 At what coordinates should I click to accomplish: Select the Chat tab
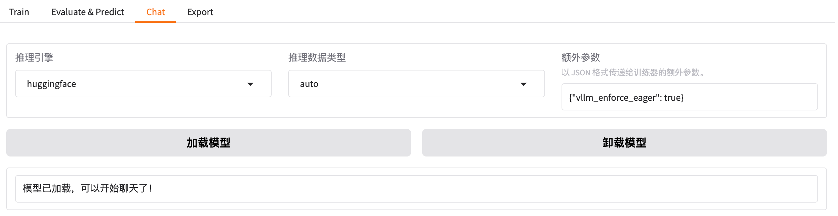click(x=156, y=12)
